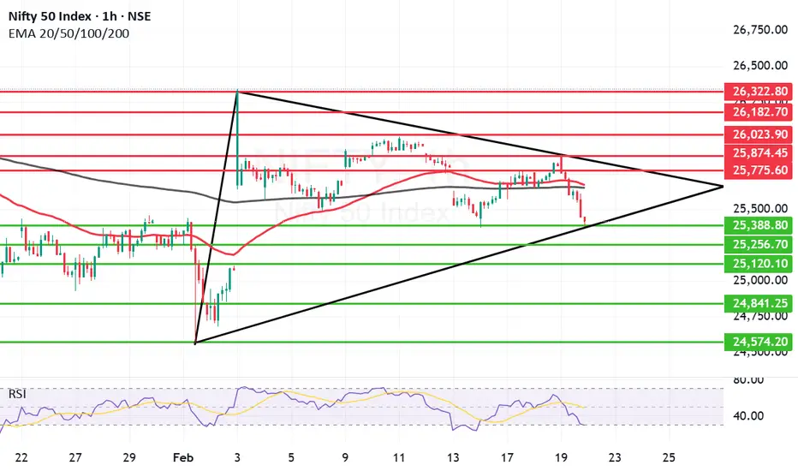Image resolution: width=798 pixels, height=471 pixels.
Task: Click the 25,500.00 price axis value
Action: [760, 208]
